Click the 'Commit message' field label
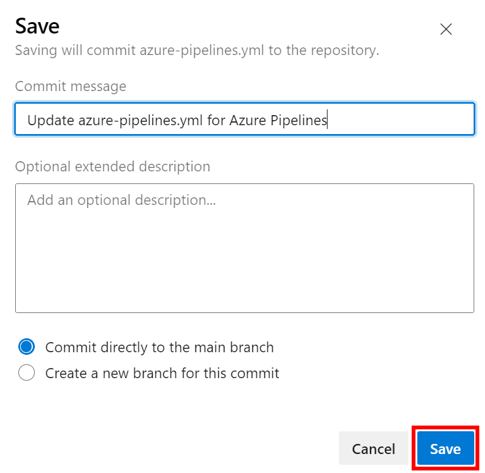485x473 pixels. (70, 86)
